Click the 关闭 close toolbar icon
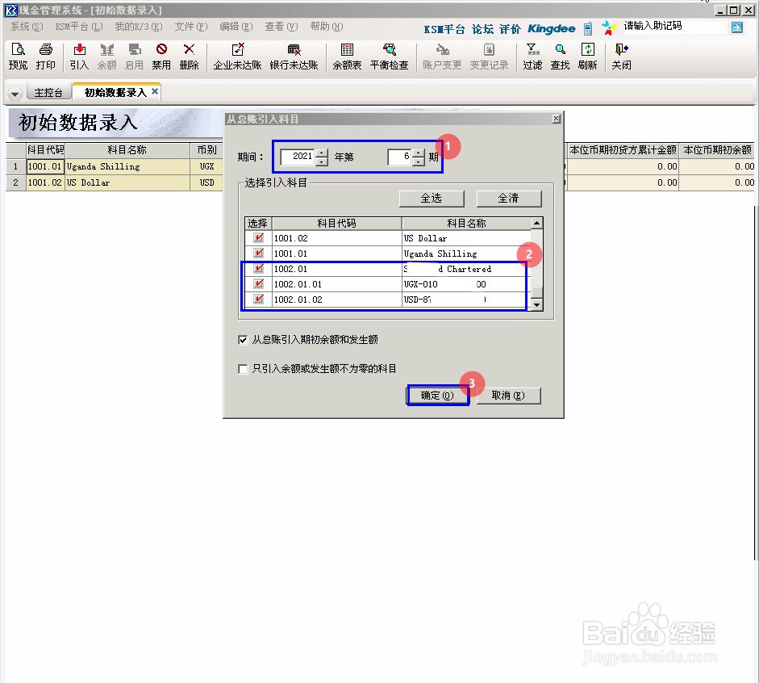This screenshot has width=759, height=683. pos(621,57)
